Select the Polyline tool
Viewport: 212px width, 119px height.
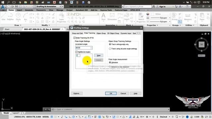point(10,17)
